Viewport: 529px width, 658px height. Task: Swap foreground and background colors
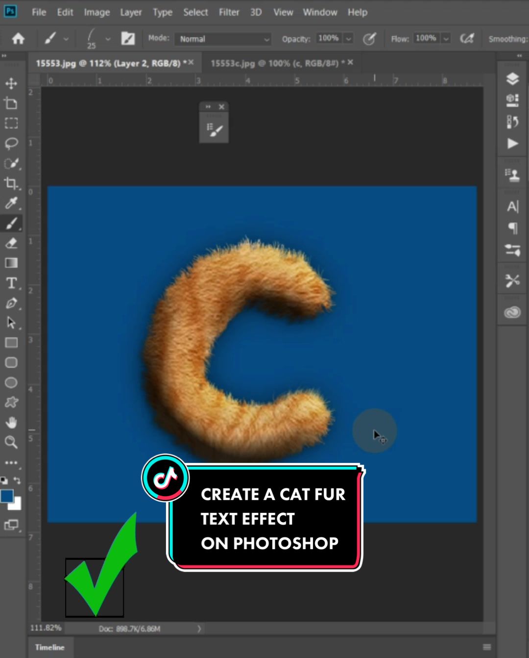[x=17, y=481]
